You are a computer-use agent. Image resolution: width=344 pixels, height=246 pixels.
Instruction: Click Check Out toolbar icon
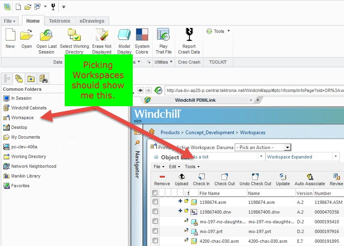(x=225, y=177)
